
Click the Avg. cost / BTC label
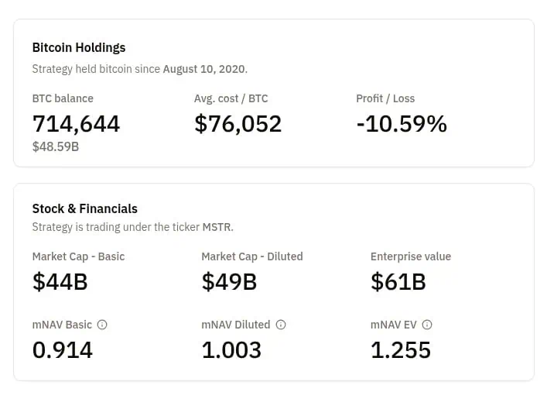pos(231,98)
